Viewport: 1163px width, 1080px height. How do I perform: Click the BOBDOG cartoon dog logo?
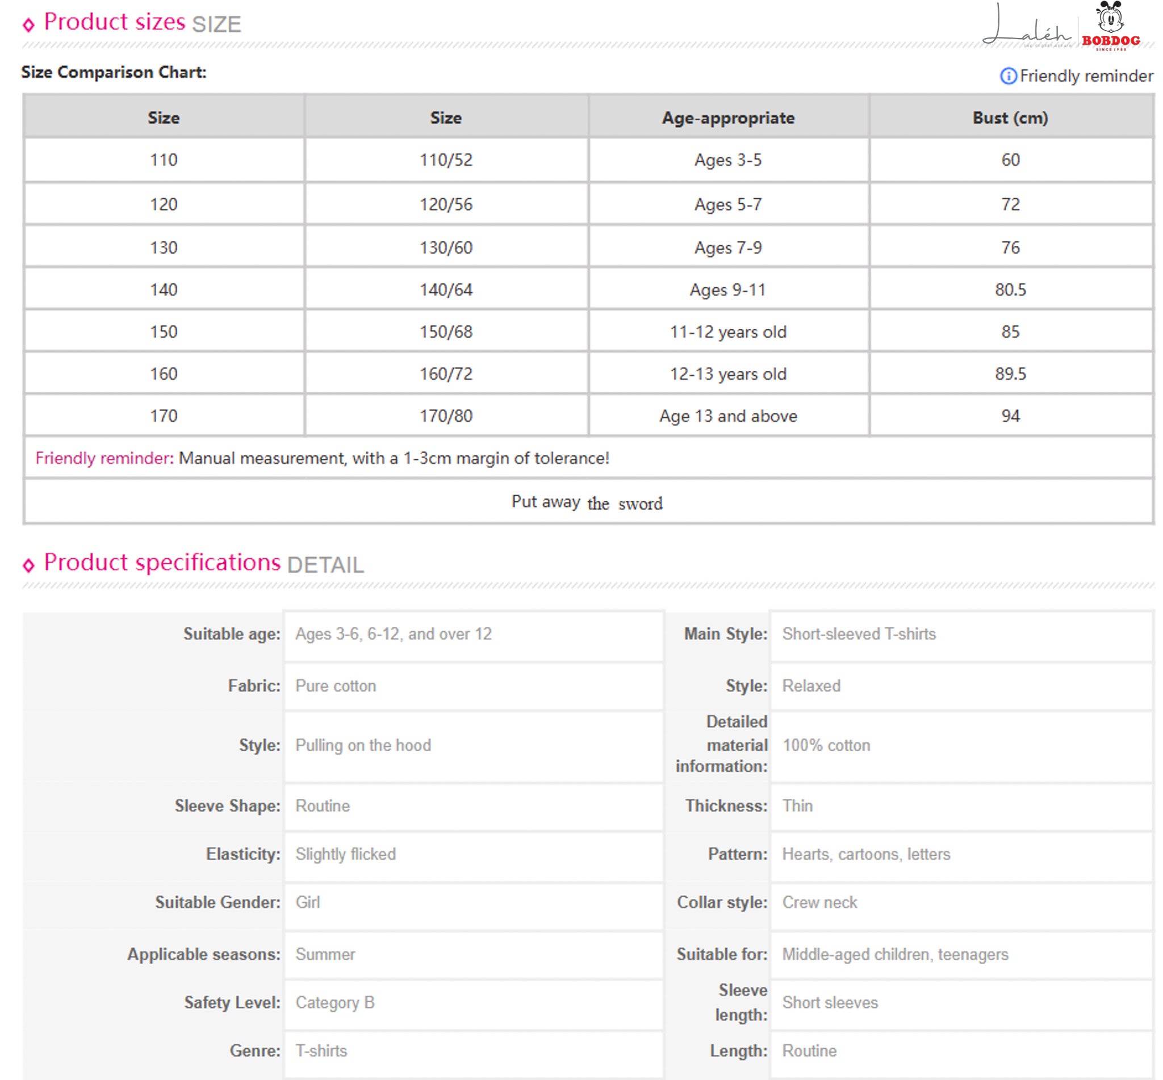1110,26
